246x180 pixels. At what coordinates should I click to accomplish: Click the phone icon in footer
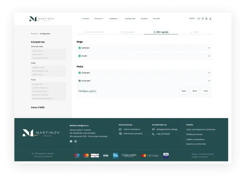[x=153, y=134]
